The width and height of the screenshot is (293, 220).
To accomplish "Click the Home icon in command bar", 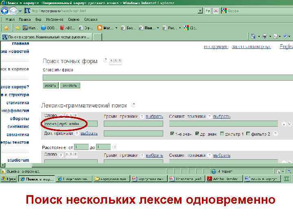I will [x=254, y=36].
